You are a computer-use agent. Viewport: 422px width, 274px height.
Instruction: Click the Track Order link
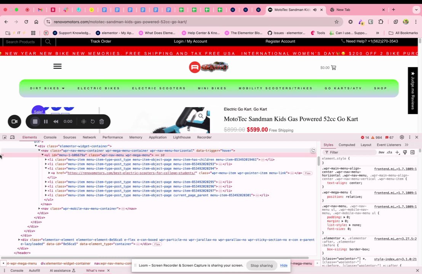click(x=101, y=42)
